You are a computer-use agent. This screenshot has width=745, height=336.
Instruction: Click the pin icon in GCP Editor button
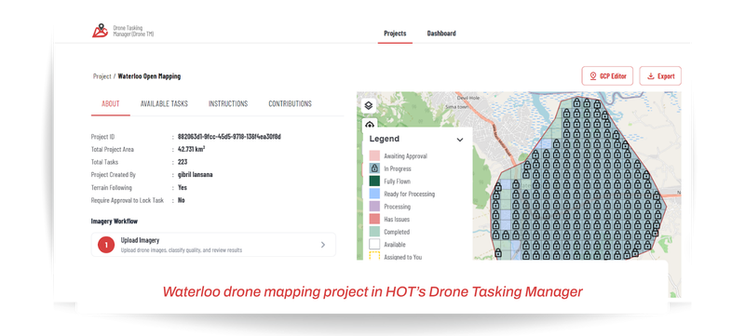(x=592, y=76)
